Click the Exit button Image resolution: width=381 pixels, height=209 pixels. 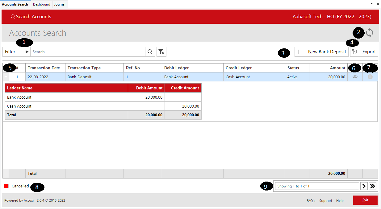tap(365, 200)
